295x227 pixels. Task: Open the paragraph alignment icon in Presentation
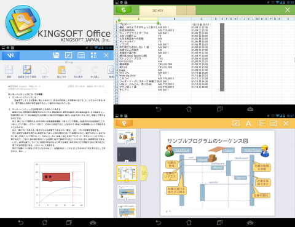(x=261, y=123)
